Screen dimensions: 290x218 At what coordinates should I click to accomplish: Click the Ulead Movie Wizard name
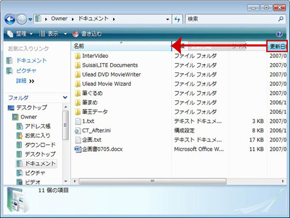107,83
